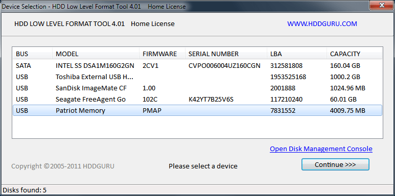Sort by MODEL column header
Viewport: 395px width, 196px height.
click(96, 54)
